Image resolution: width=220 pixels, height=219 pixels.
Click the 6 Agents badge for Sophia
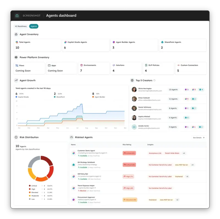pos(173,118)
